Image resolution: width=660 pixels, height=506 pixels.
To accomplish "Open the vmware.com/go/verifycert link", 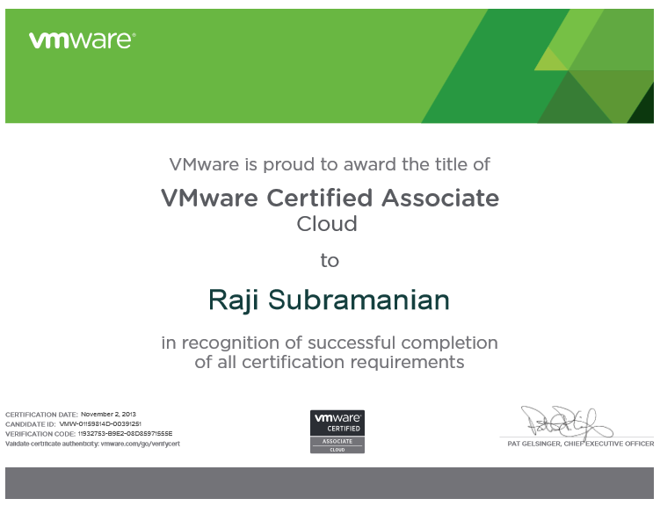I will click(141, 445).
